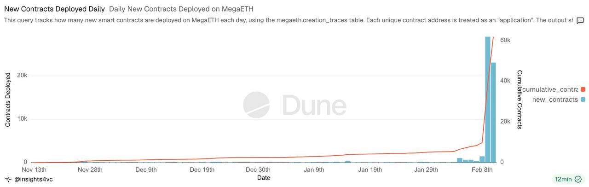Click the Jan 9th date axis label
The width and height of the screenshot is (589, 187).
[x=314, y=169]
